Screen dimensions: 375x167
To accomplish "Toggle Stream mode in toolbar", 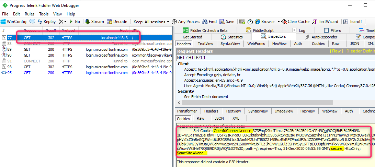I will pyautogui.click(x=94, y=22).
